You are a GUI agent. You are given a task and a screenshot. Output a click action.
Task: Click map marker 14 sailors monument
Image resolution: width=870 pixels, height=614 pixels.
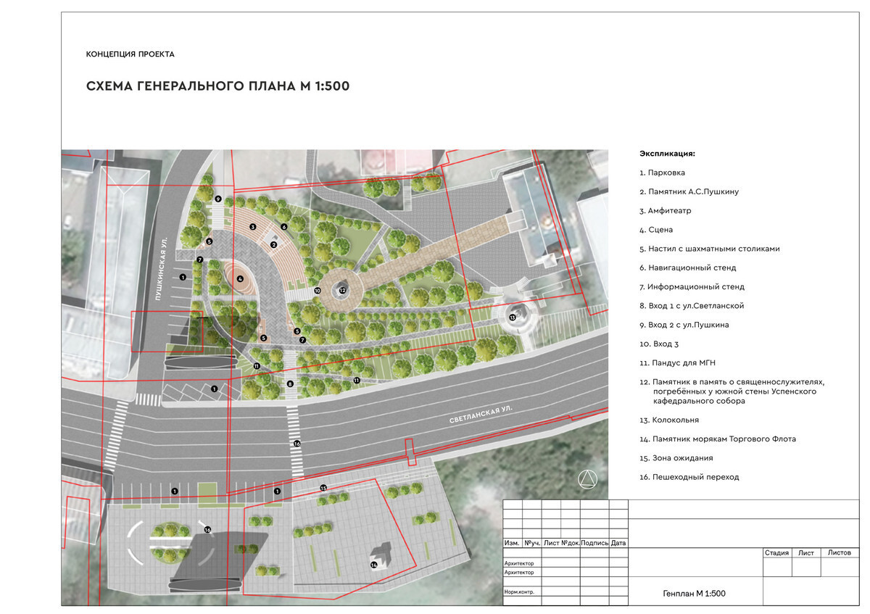tap(374, 563)
